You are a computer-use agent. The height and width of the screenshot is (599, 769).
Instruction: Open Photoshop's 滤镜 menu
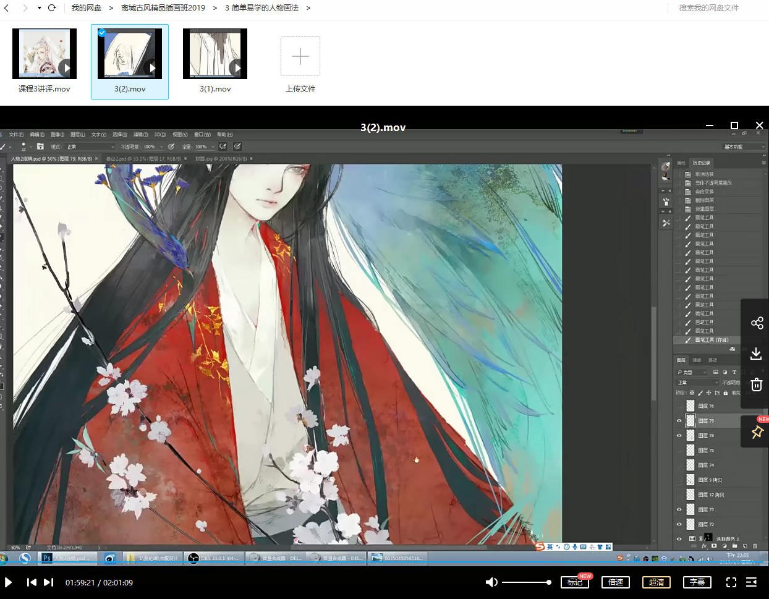(x=139, y=134)
